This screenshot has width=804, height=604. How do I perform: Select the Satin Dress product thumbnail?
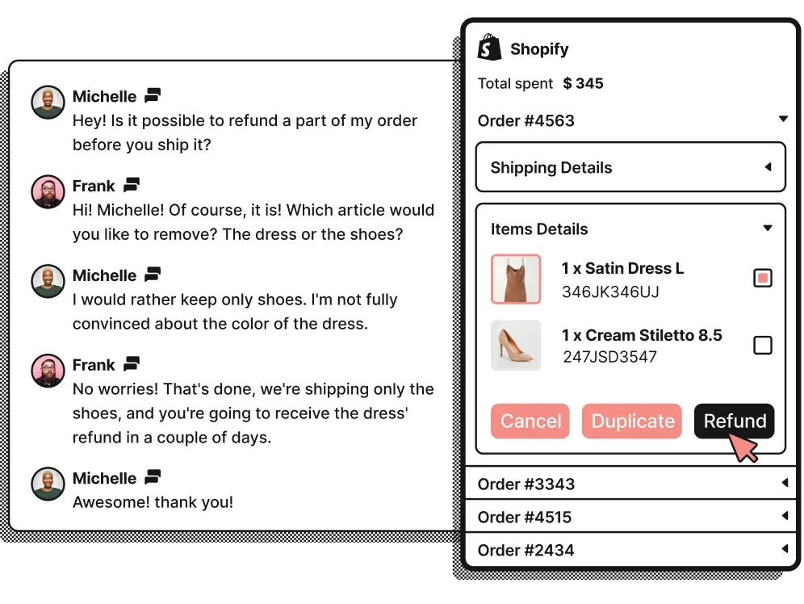click(x=516, y=279)
